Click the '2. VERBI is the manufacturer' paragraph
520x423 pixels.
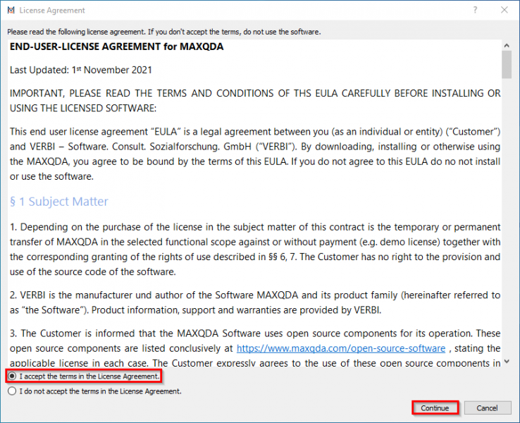[255, 302]
